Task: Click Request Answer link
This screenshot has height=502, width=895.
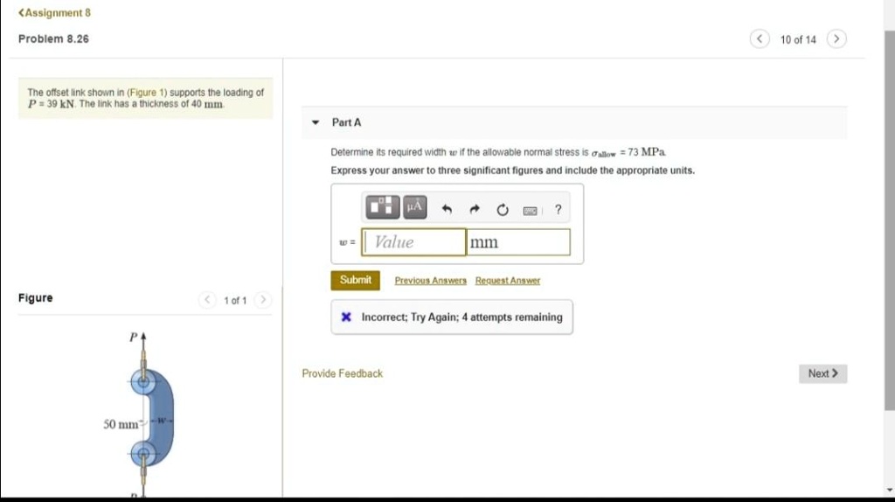Action: coord(508,281)
